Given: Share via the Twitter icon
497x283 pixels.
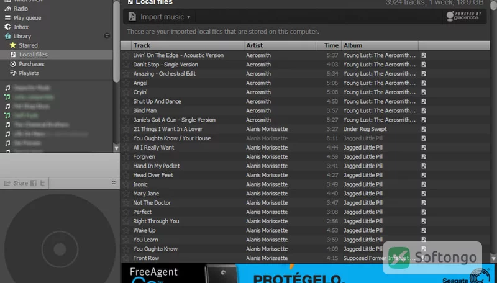Looking at the screenshot, I should click(42, 183).
